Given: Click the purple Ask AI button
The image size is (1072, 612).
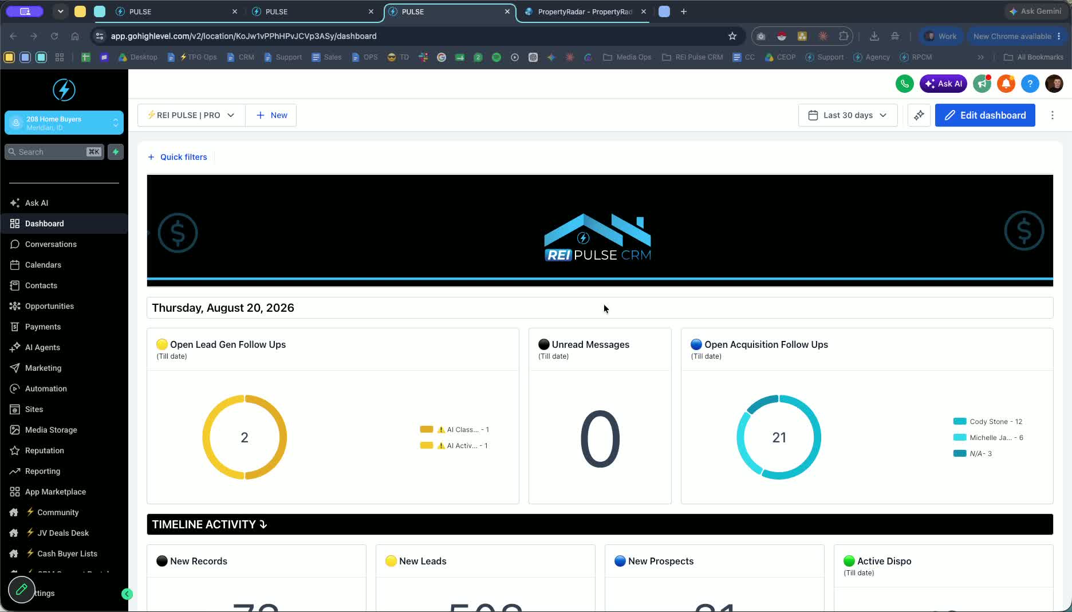Looking at the screenshot, I should (x=943, y=84).
